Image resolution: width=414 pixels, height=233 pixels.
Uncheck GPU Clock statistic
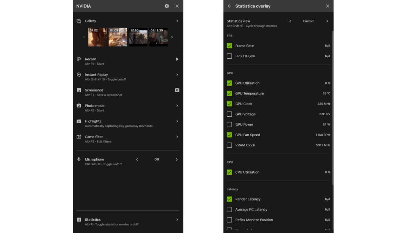click(229, 104)
